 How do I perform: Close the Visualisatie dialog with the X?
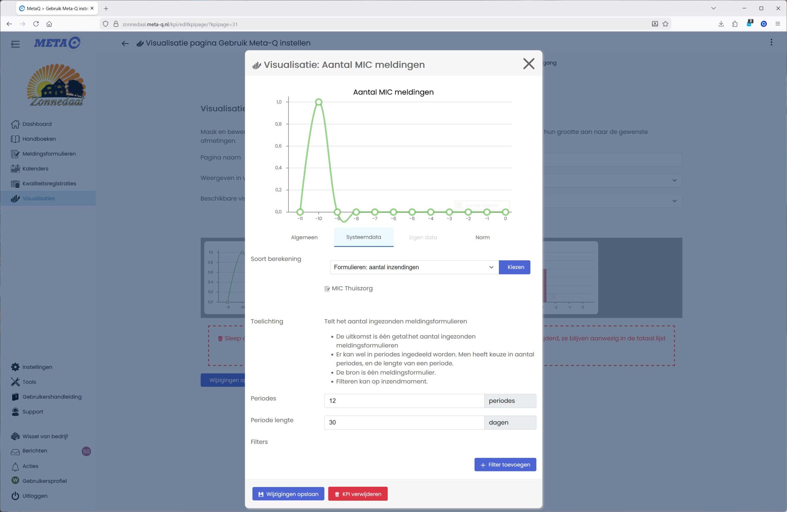click(528, 64)
